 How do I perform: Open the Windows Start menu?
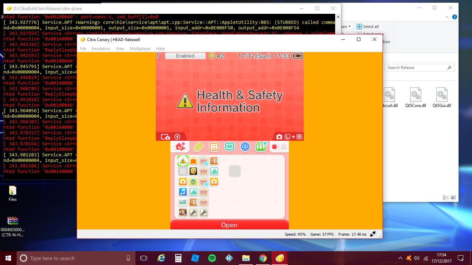click(x=8, y=258)
